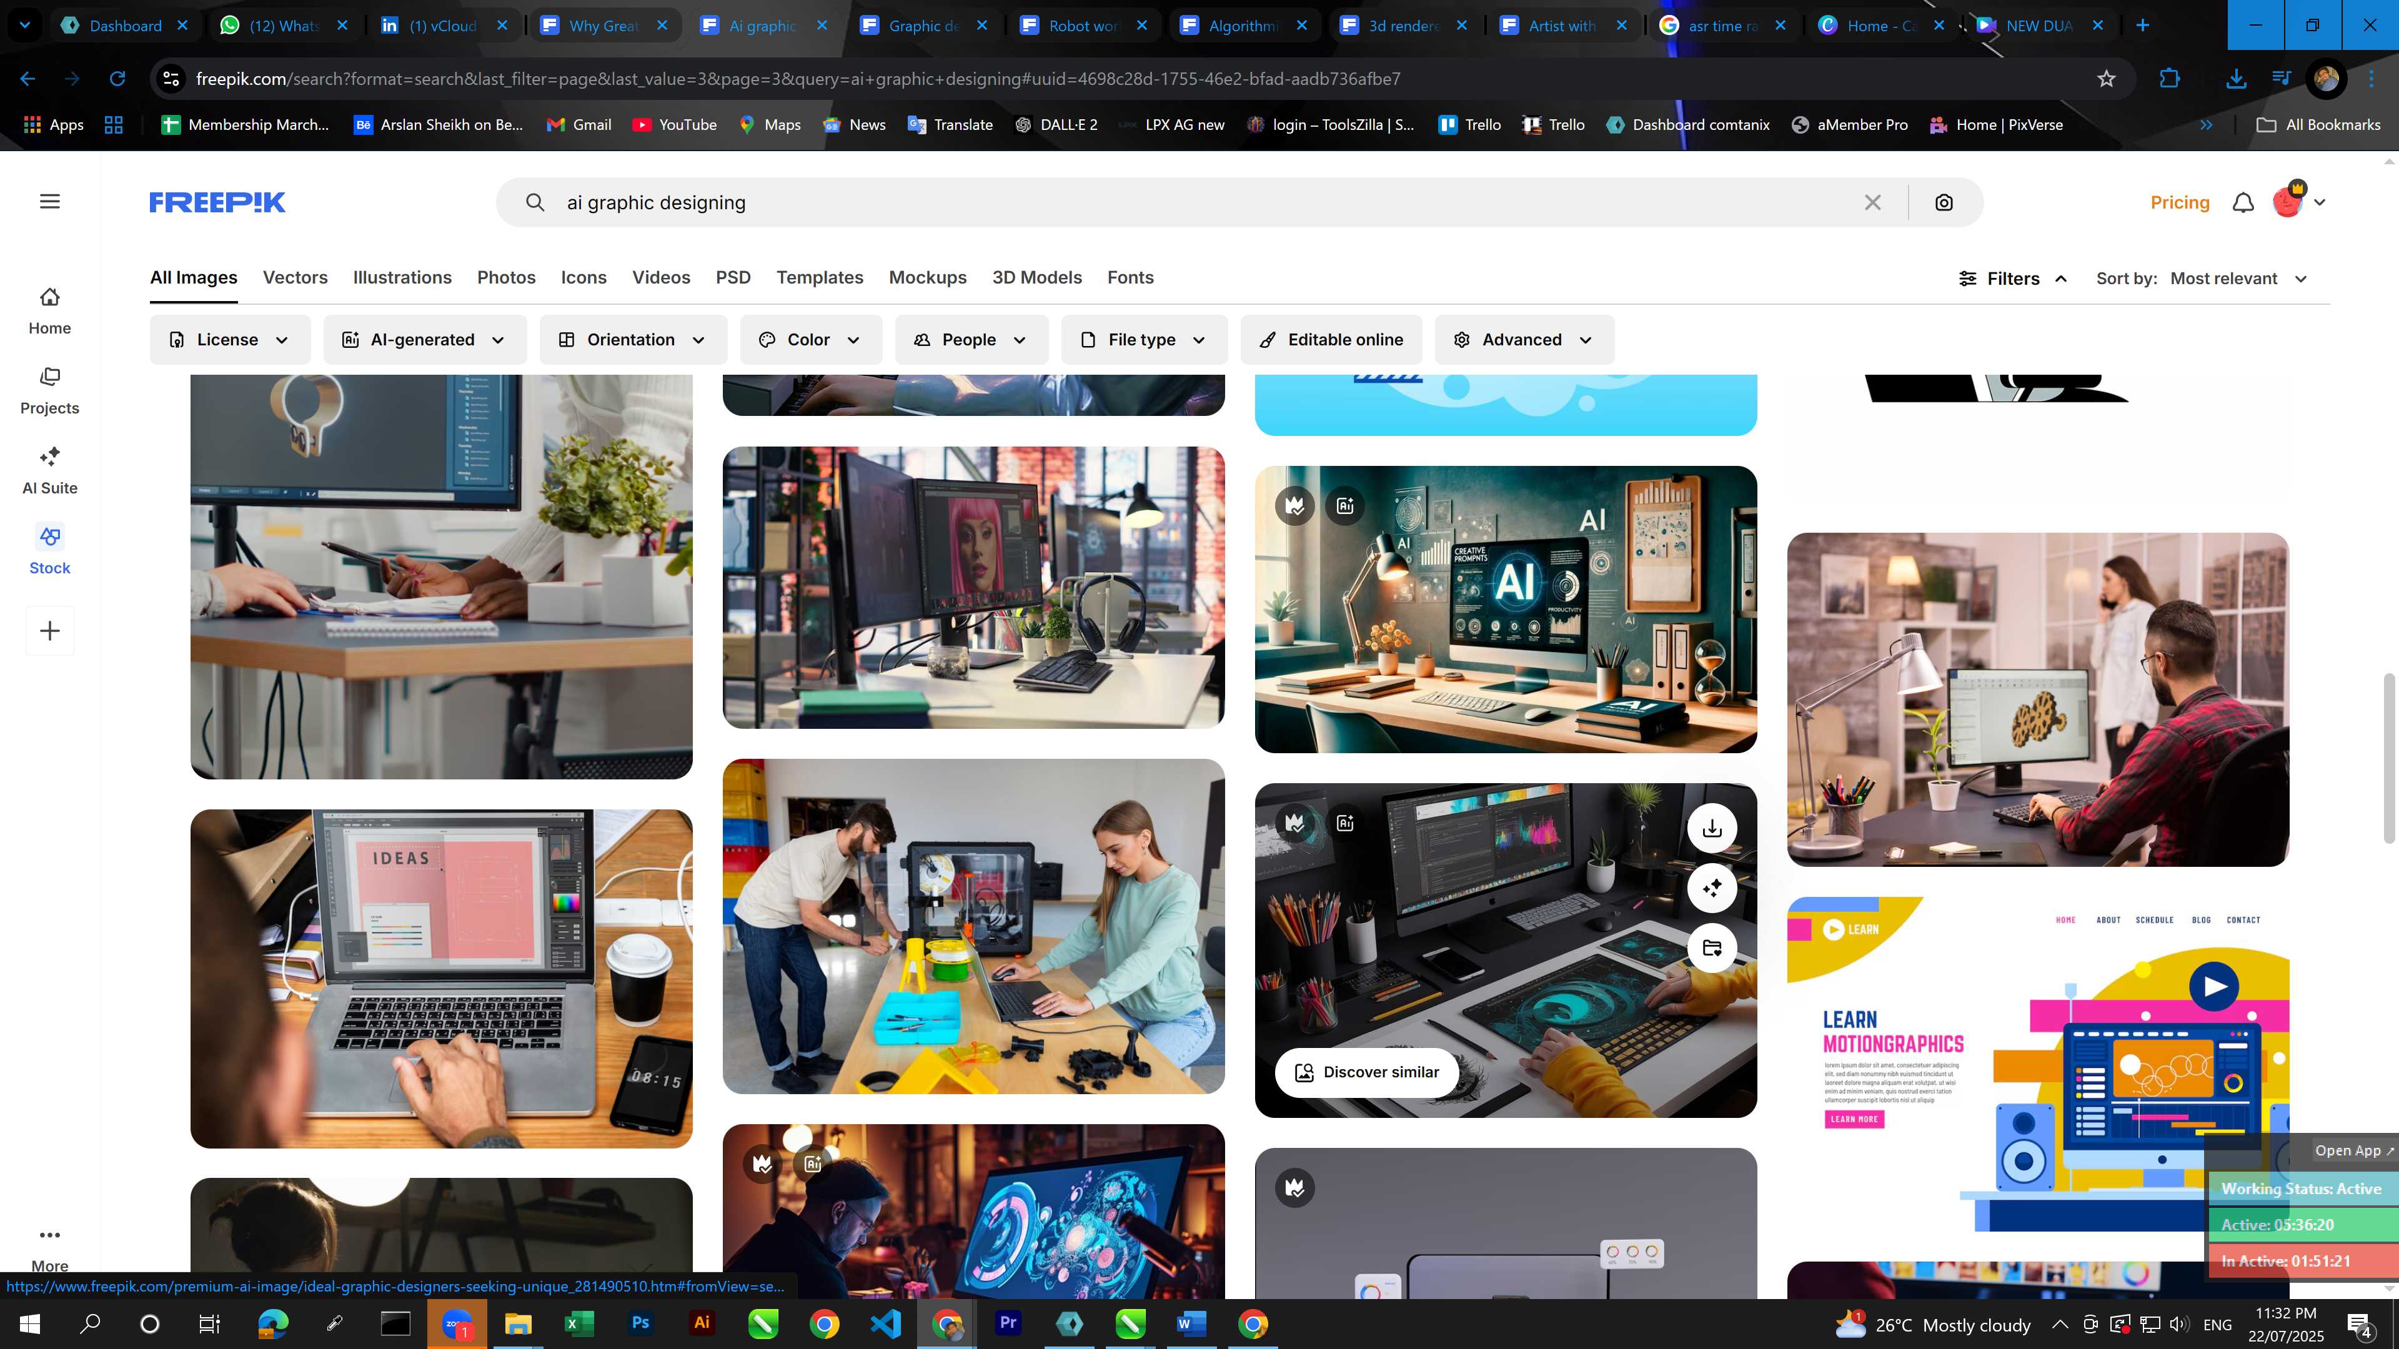Click the Freepik logo
Image resolution: width=2399 pixels, height=1349 pixels.
[217, 202]
